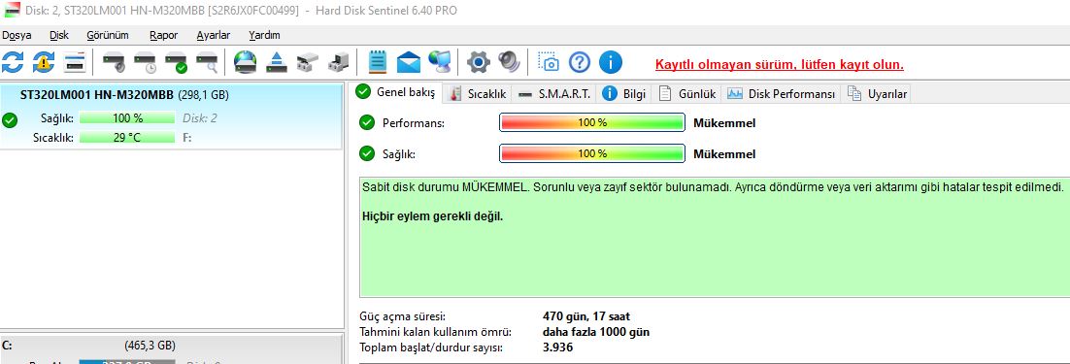This screenshot has width=1070, height=364.
Task: Click 'Hiçbir eylem gerekli değil.' text
Action: (433, 216)
